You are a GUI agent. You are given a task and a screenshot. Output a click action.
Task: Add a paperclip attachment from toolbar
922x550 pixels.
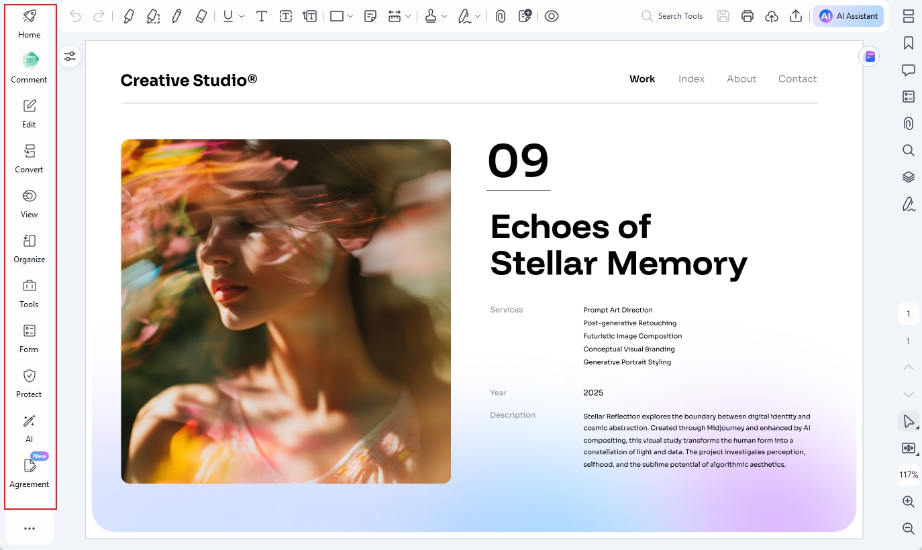(x=501, y=16)
